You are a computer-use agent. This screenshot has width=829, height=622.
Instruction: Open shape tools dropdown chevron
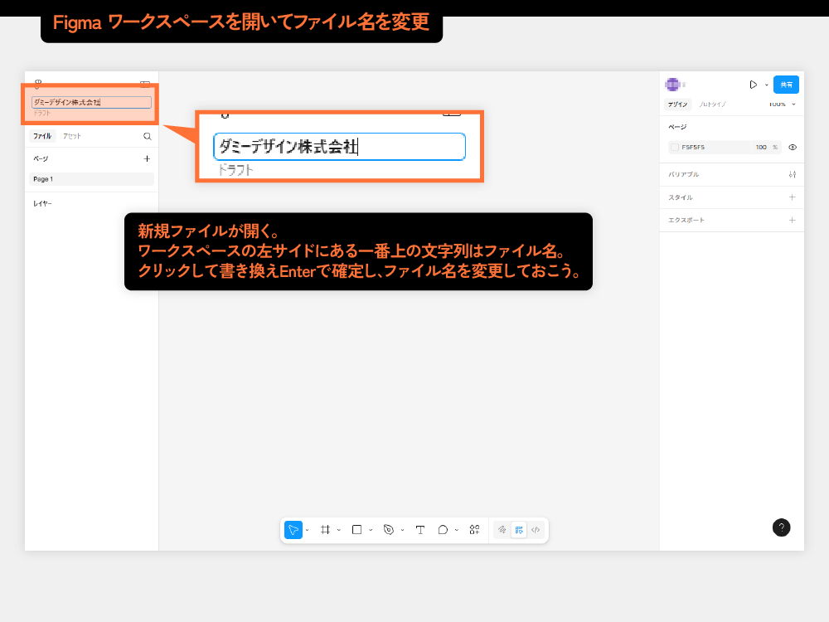click(x=371, y=530)
